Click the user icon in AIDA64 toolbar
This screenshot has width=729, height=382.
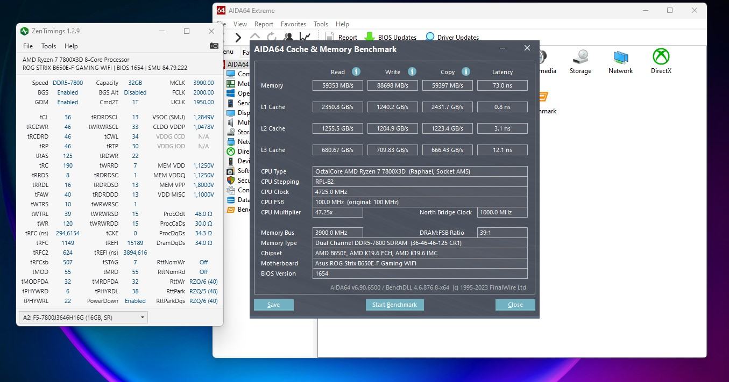288,37
